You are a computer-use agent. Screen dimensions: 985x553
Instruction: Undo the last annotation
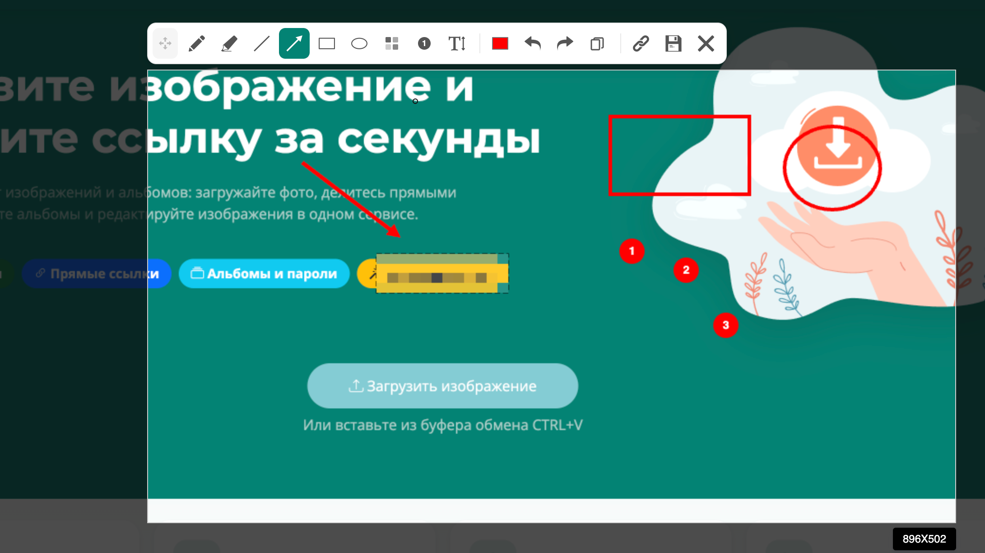[533, 44]
